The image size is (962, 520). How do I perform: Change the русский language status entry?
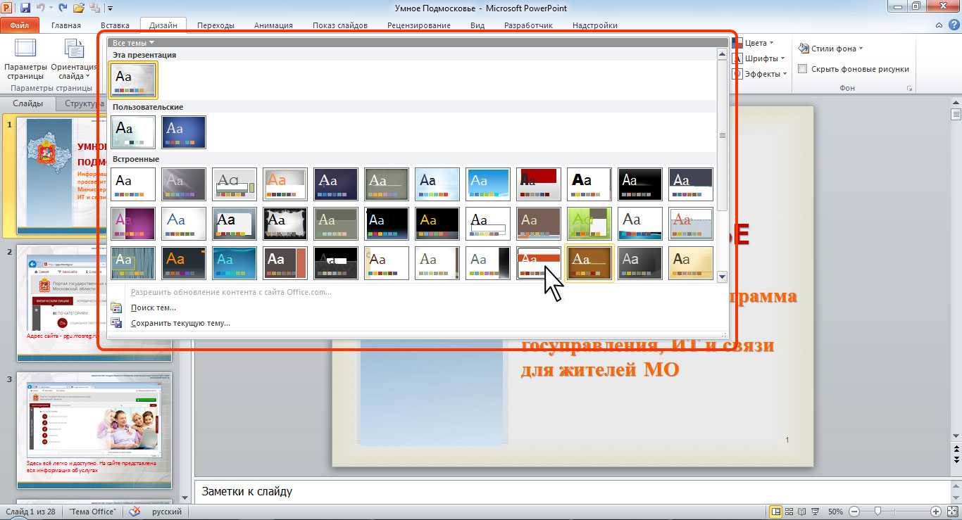167,512
